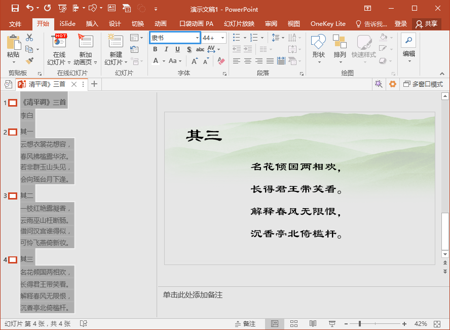Click the notes area 单击此处添加备注
450x330 pixels.
(193, 295)
